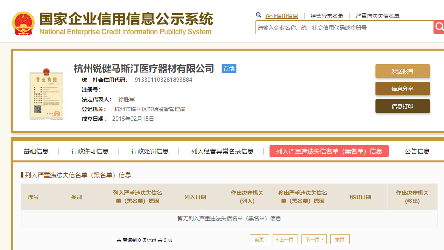
Task: Click the 统一社会信用代码 label
Action: (x=105, y=80)
